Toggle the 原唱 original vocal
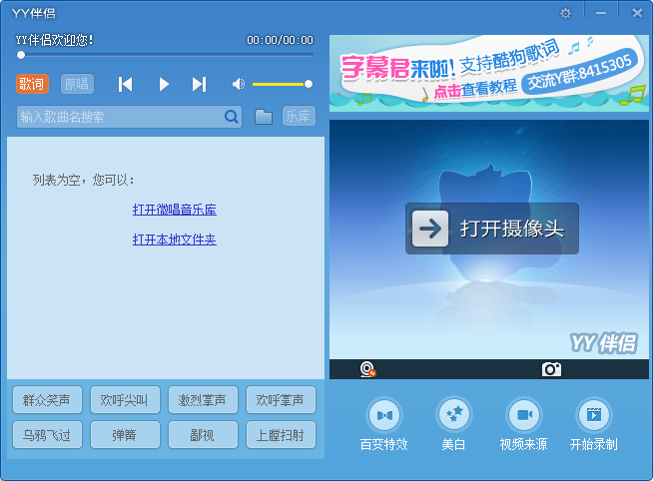The image size is (653, 481). [76, 84]
